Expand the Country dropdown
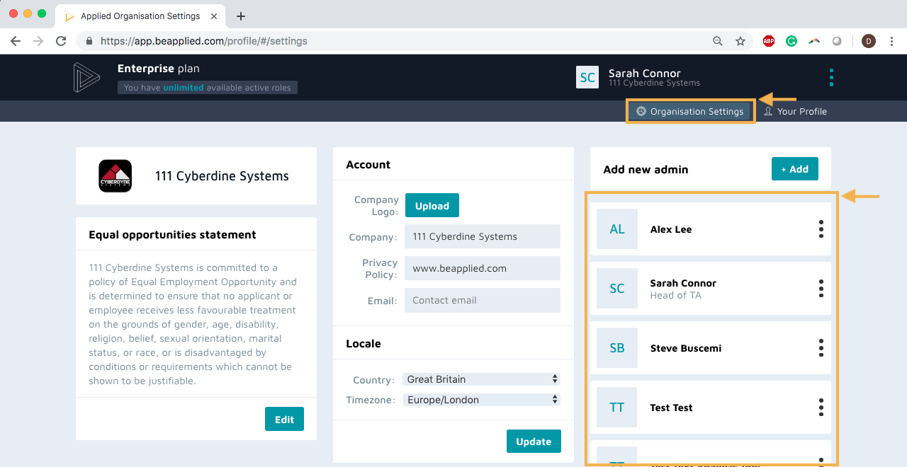 (x=481, y=379)
